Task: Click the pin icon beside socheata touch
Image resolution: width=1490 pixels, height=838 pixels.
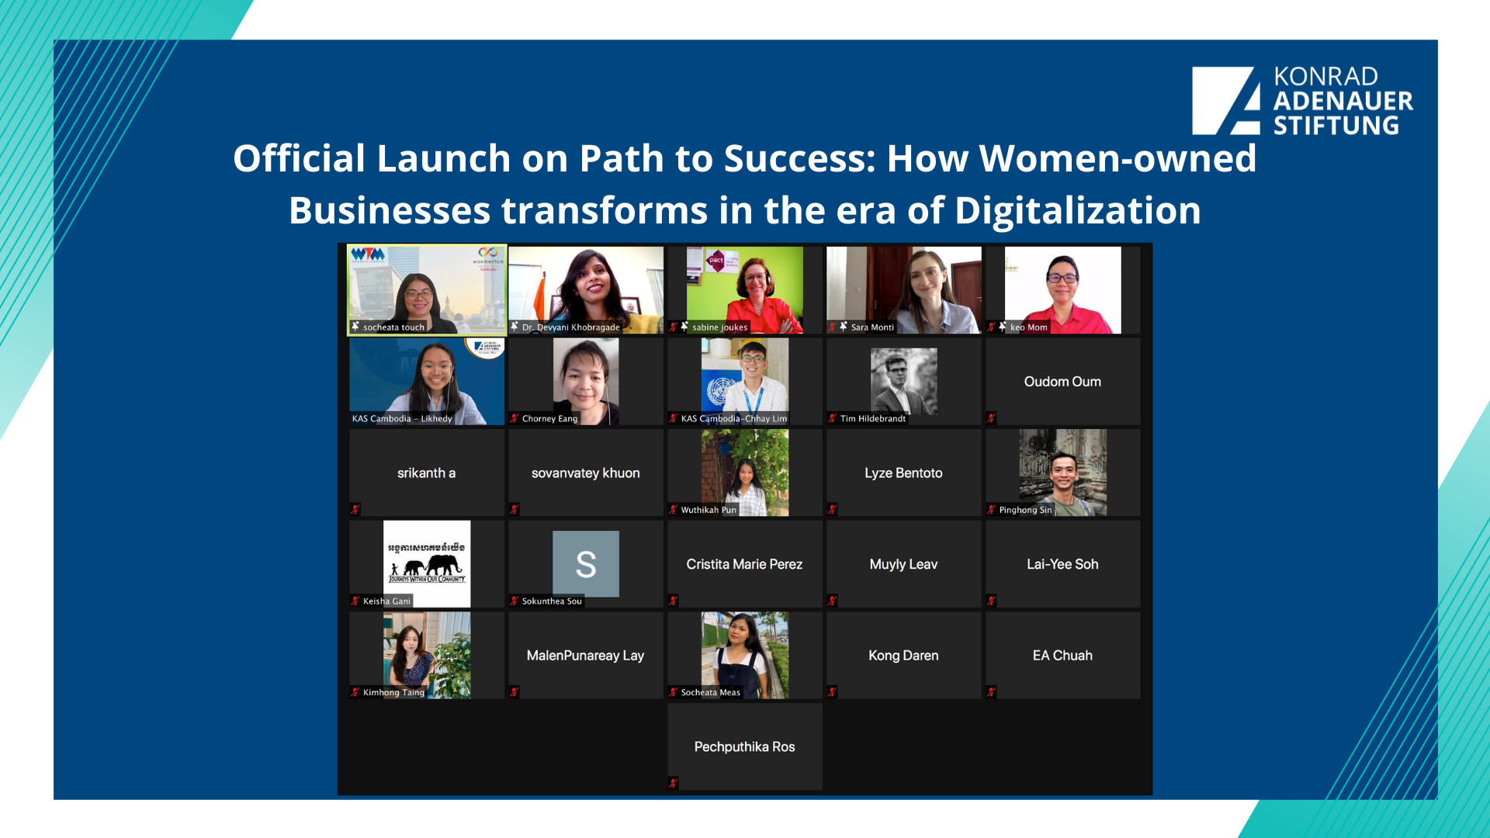Action: (x=355, y=327)
